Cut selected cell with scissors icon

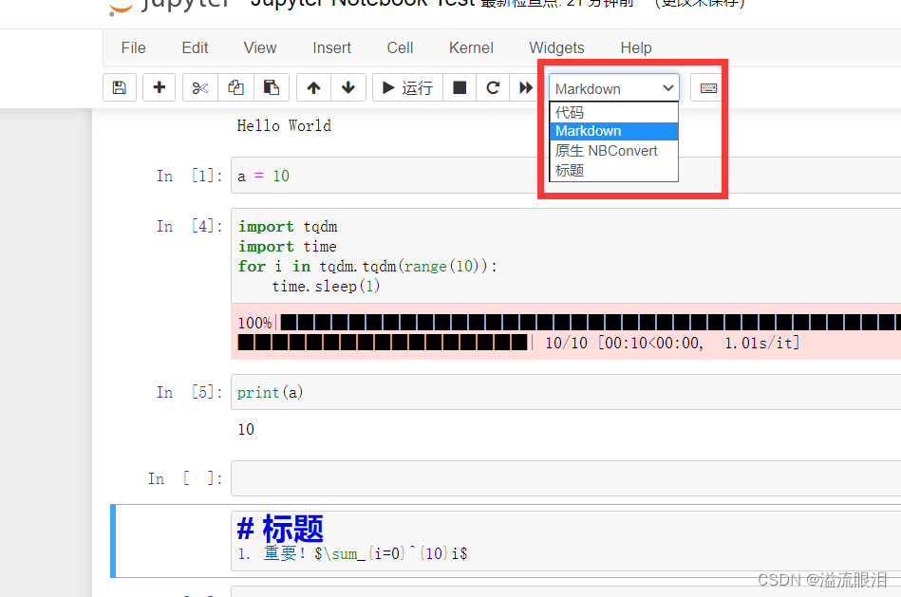pyautogui.click(x=200, y=87)
